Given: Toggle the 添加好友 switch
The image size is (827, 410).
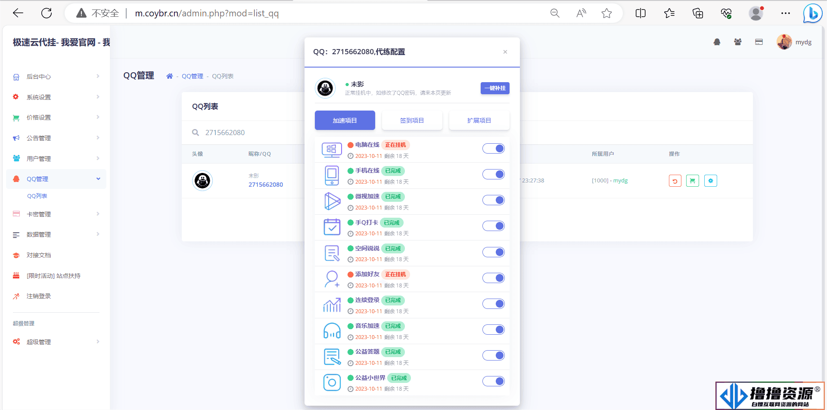Looking at the screenshot, I should click(494, 278).
